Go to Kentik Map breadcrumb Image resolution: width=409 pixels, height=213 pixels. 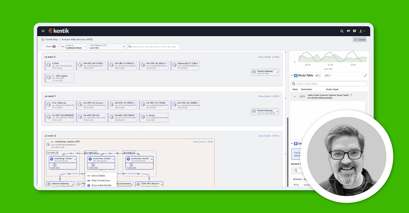coord(52,39)
